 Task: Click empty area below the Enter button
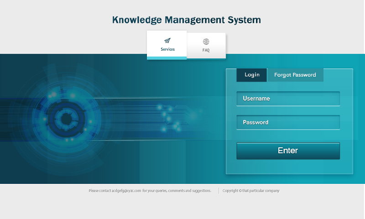[x=288, y=167]
